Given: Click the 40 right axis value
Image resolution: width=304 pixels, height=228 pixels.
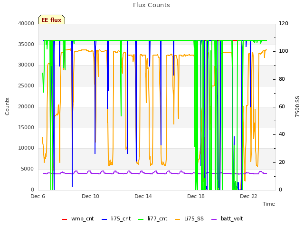Looking at the screenshot, I should click(282, 134).
